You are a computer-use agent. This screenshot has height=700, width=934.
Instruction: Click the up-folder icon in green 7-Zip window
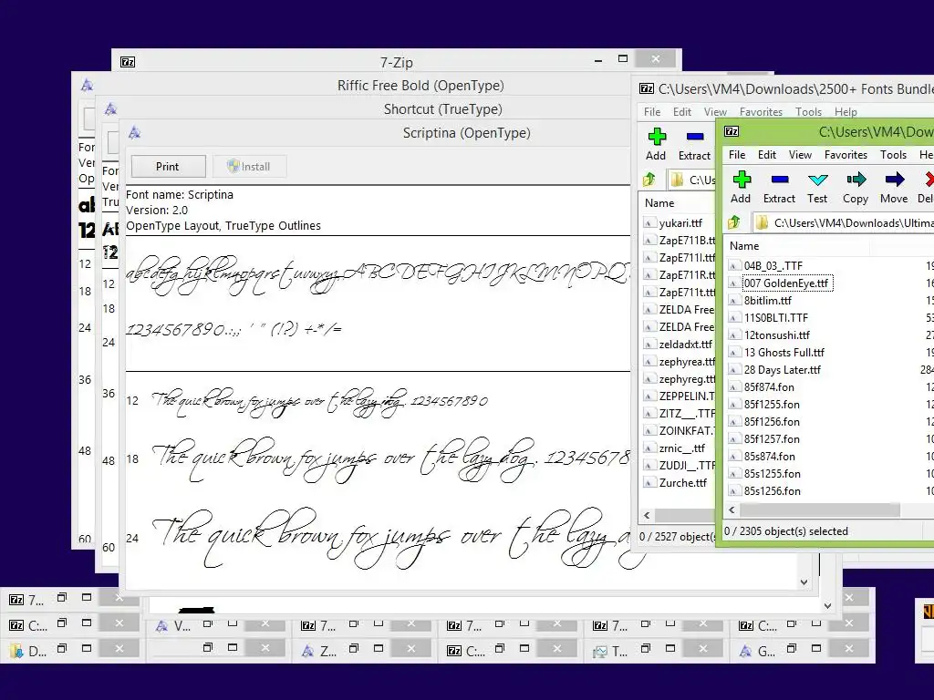click(734, 222)
